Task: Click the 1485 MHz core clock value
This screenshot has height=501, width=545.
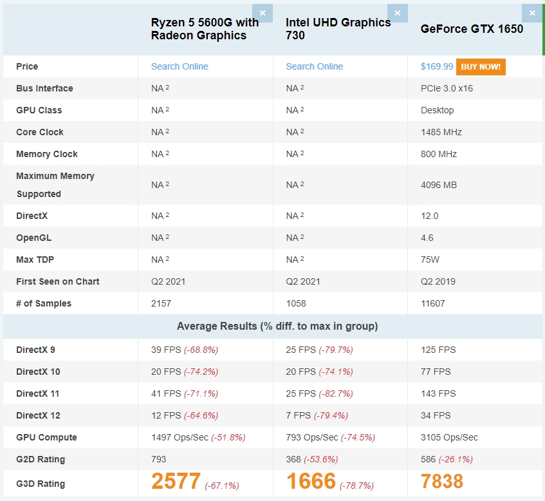Action: point(441,132)
